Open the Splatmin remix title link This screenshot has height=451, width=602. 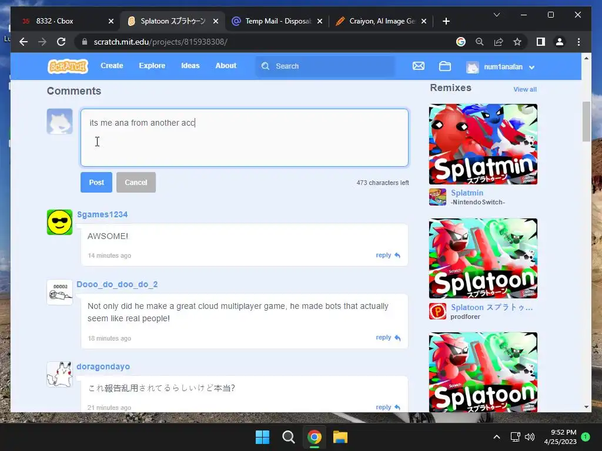point(467,193)
